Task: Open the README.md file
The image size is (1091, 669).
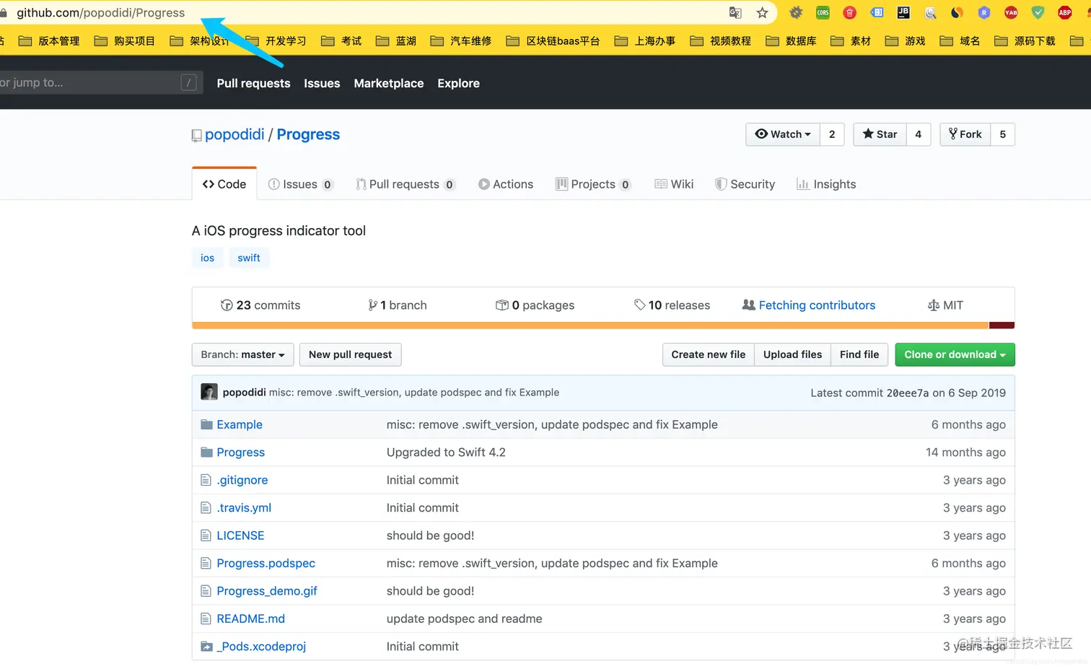Action: click(x=250, y=618)
